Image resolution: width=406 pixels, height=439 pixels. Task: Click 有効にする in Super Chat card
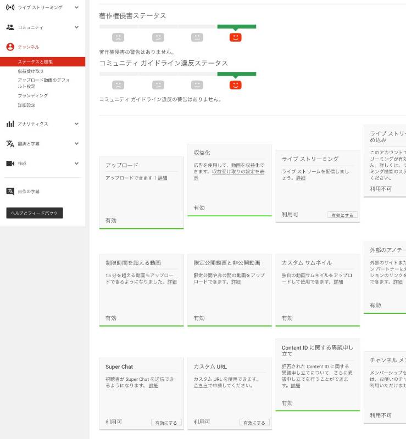tap(166, 423)
